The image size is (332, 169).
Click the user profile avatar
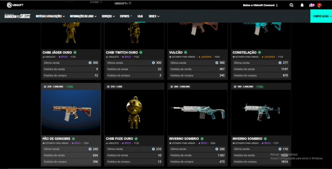click(320, 5)
